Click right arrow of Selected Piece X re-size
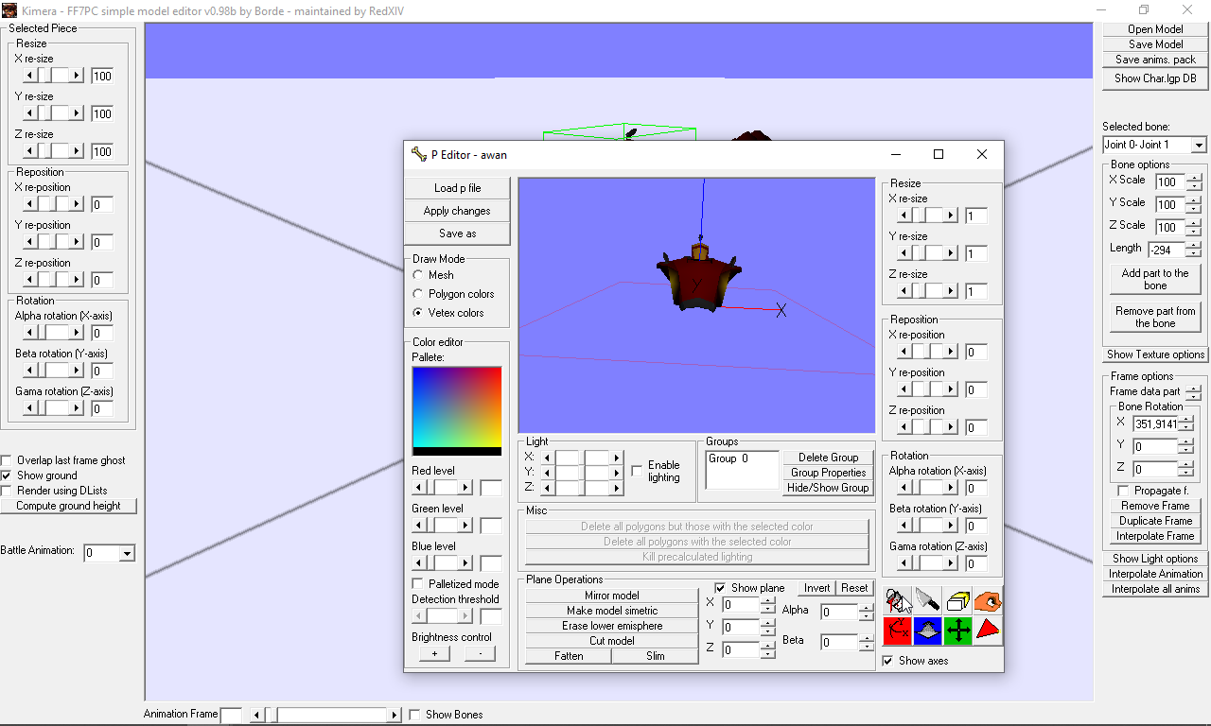Screen dimensions: 1211x726 coord(79,76)
